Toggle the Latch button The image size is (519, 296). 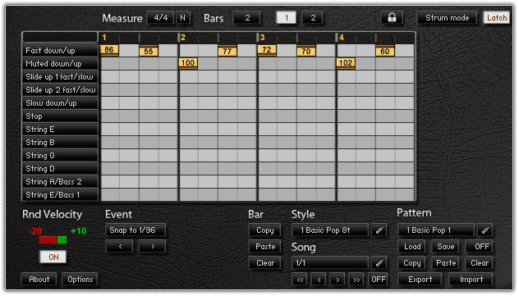(497, 17)
